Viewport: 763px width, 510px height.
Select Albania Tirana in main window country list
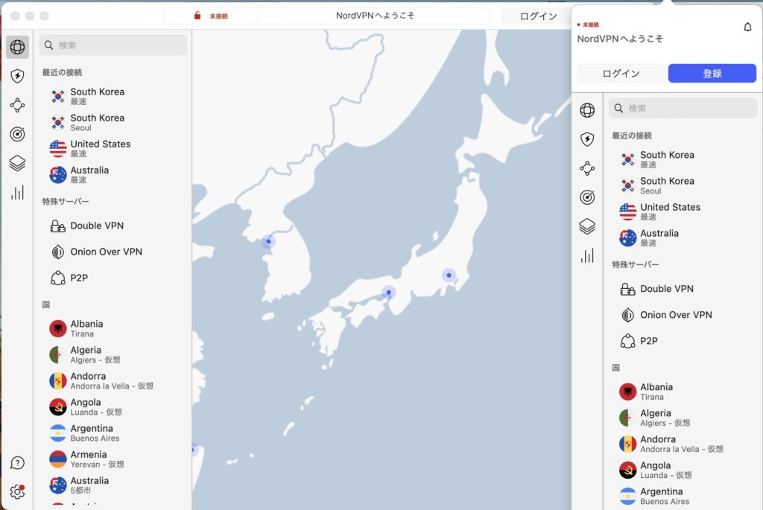[113, 328]
